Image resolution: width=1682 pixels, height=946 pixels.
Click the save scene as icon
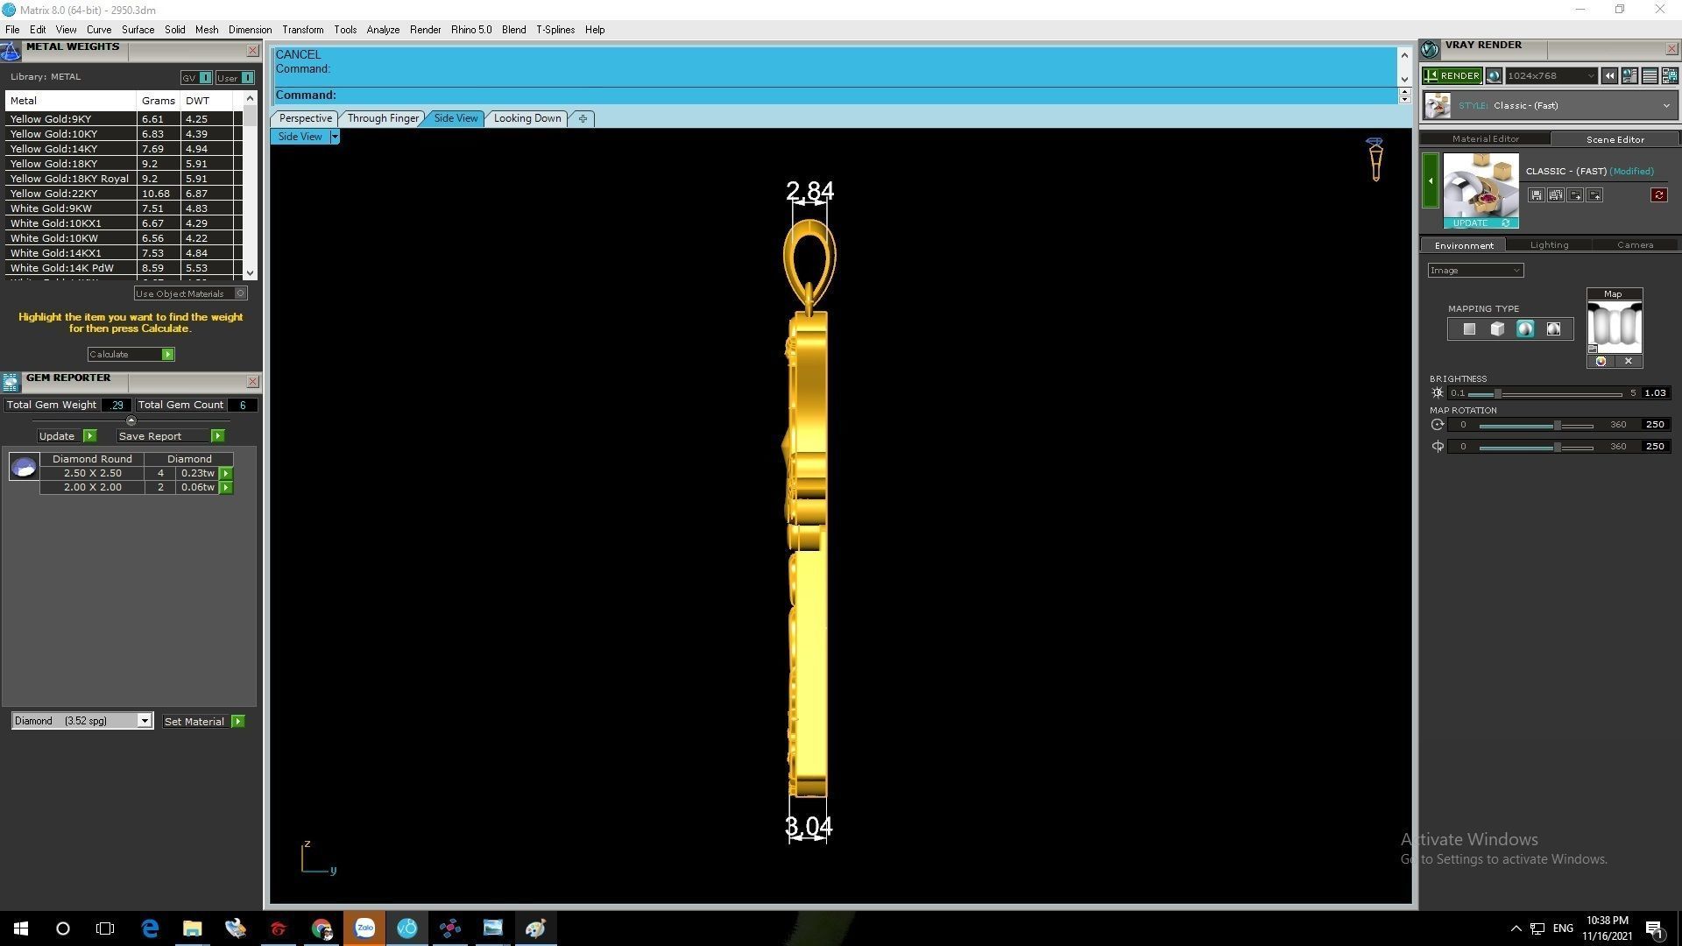point(1555,195)
